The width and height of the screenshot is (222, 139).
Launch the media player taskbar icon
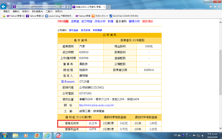point(26,136)
